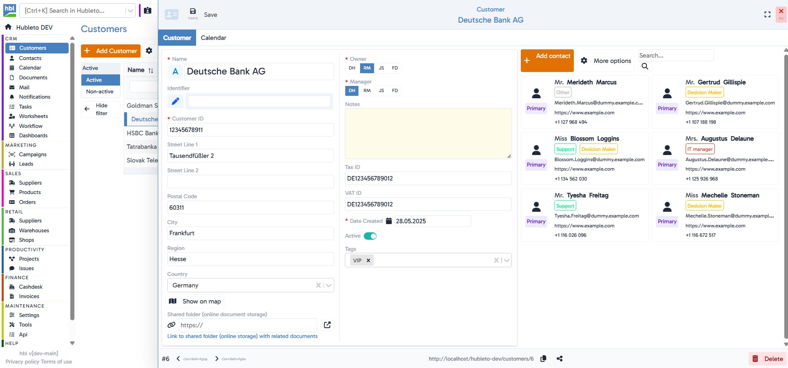Click the Goldman S row in the customers list
This screenshot has width=788, height=368.
coord(141,106)
